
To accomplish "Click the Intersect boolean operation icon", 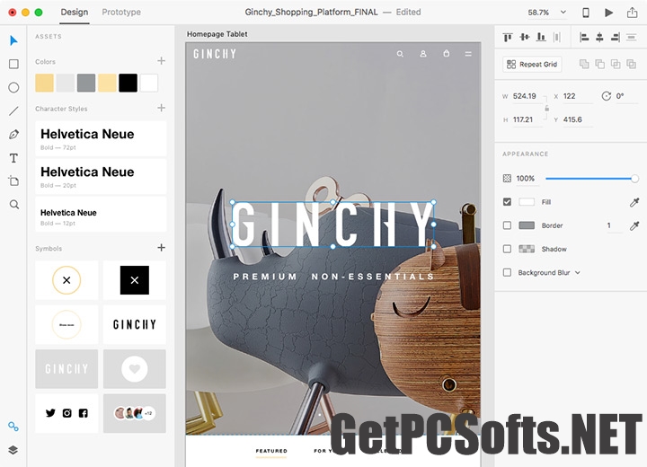I will point(616,64).
